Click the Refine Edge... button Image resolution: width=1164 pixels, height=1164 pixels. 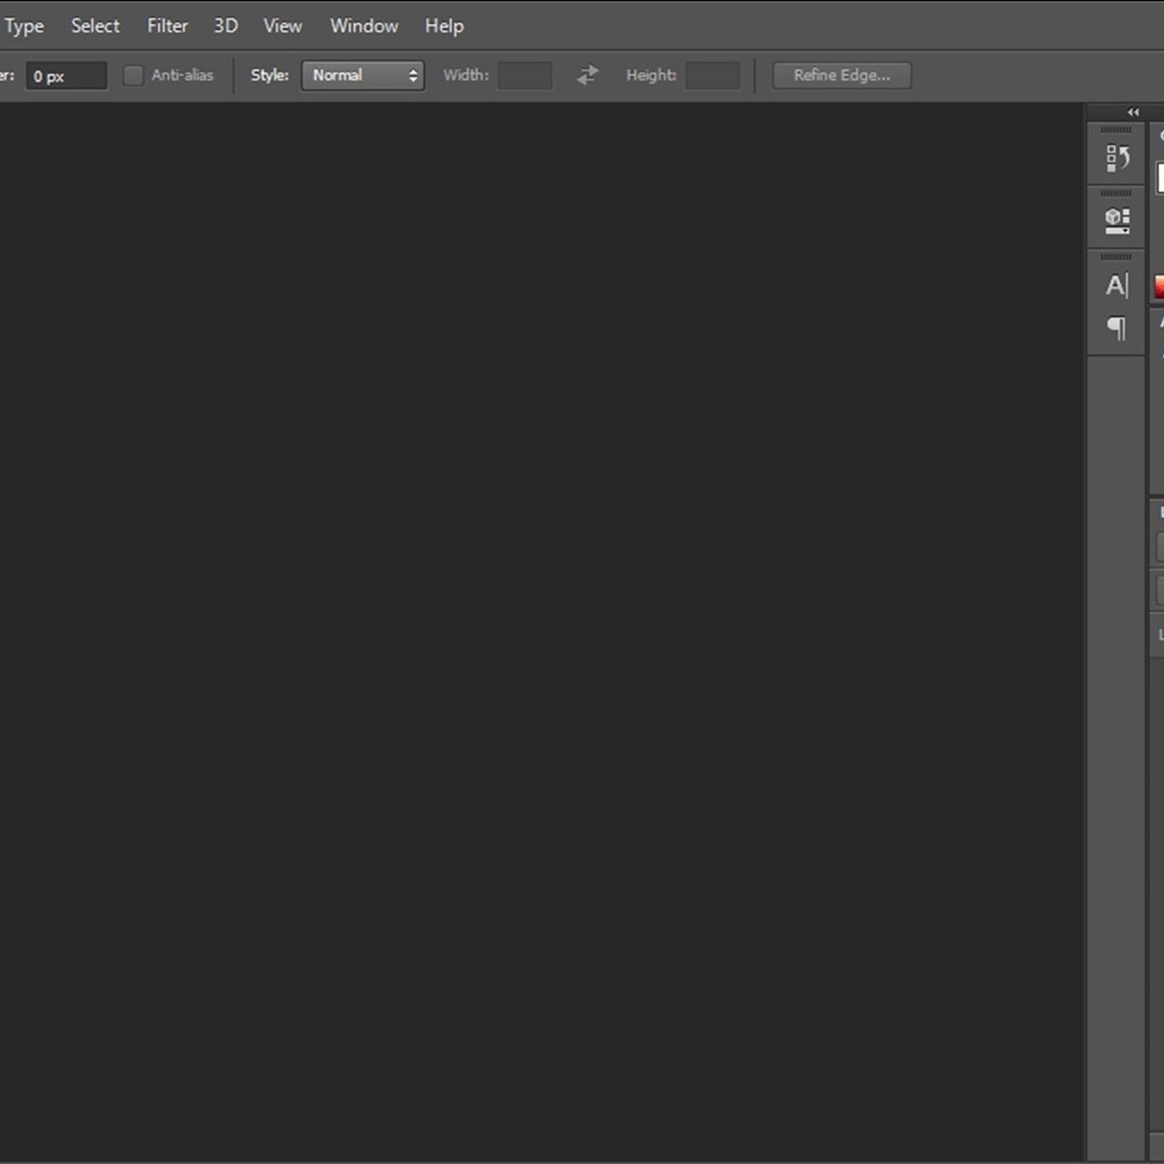pos(842,76)
